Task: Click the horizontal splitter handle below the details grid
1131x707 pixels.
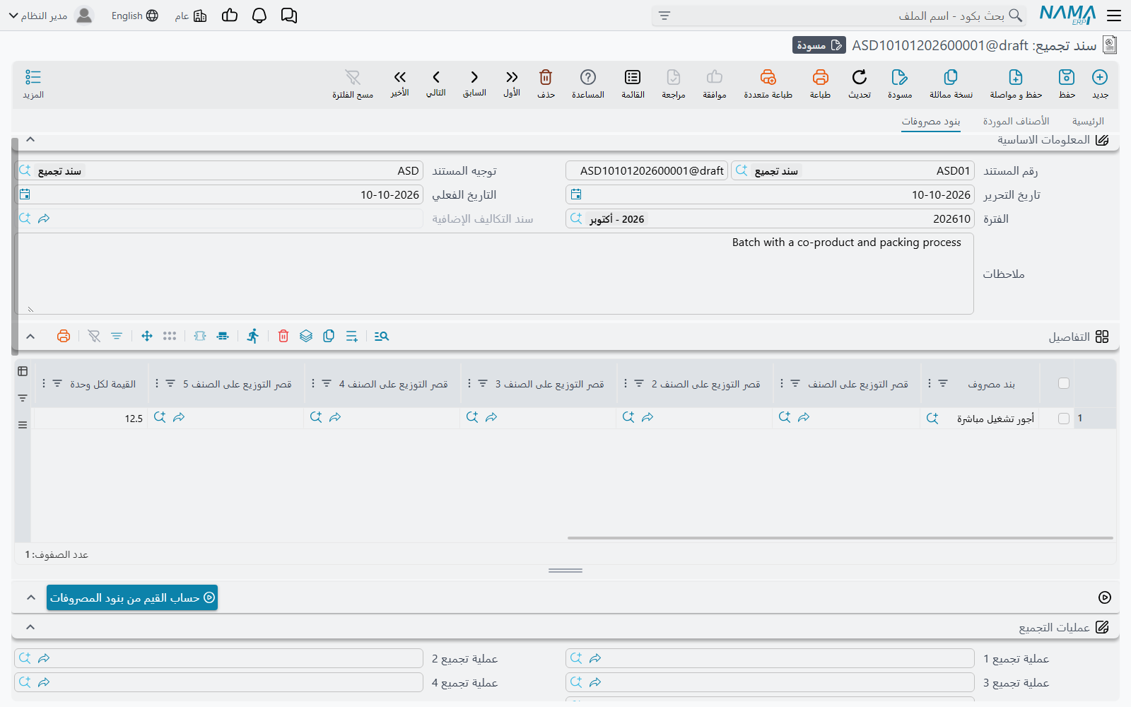Action: pyautogui.click(x=565, y=570)
